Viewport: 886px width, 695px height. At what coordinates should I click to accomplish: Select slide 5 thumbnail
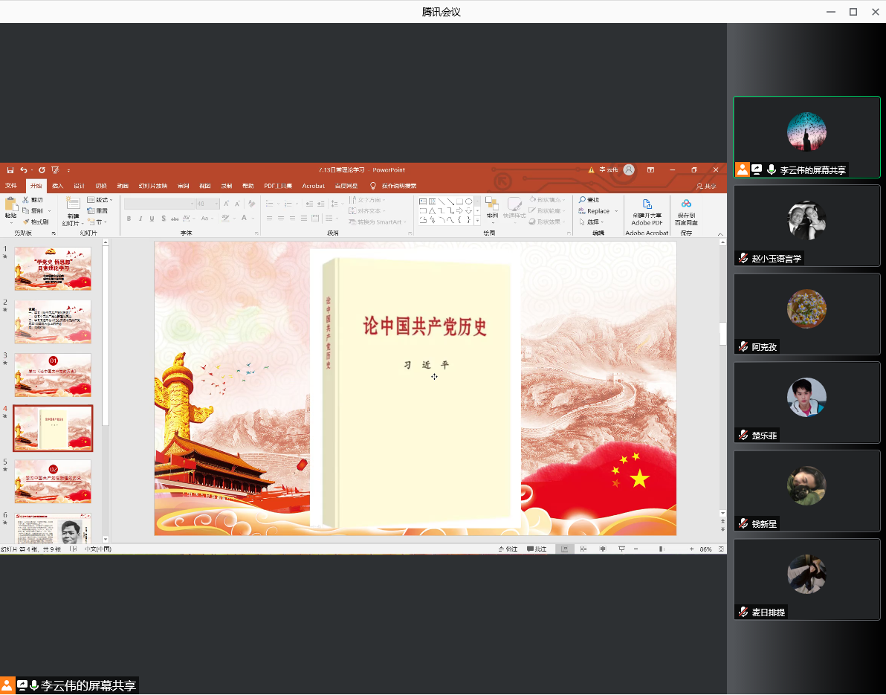point(53,482)
